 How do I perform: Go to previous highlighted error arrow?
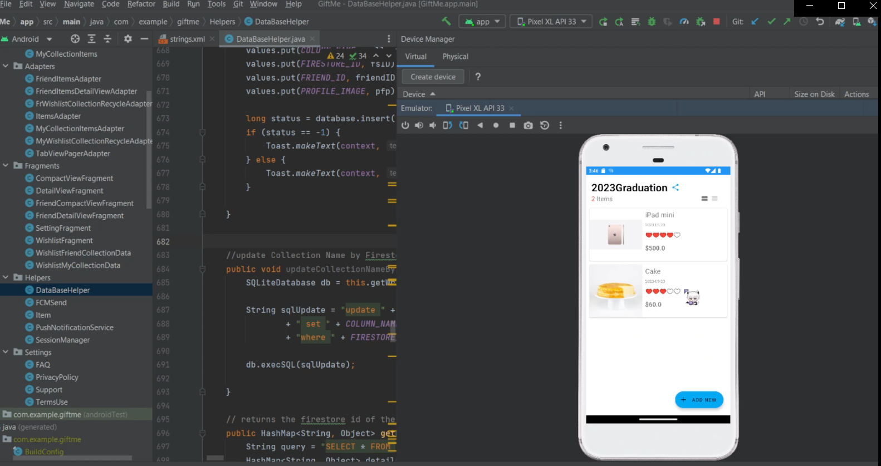[x=376, y=56]
